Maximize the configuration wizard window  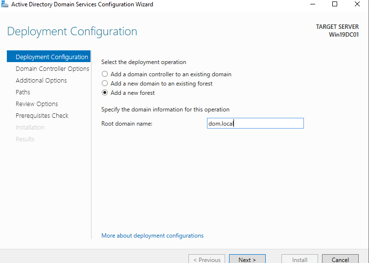coord(335,4)
